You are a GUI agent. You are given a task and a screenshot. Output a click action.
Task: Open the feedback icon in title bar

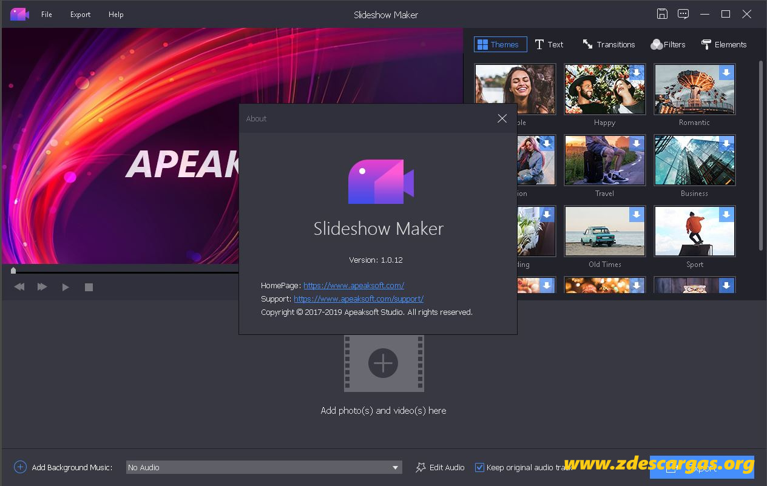click(x=683, y=13)
